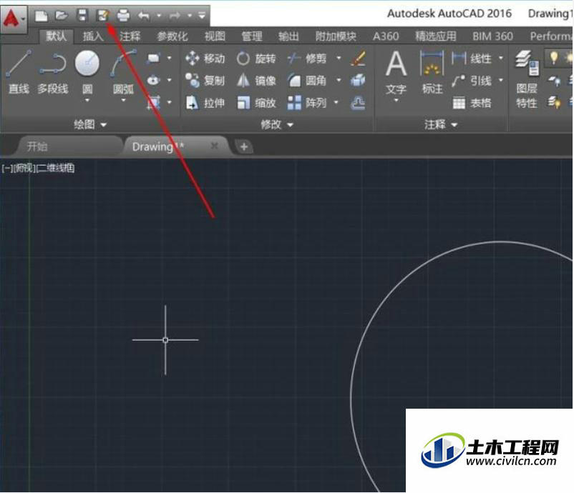This screenshot has height=493, width=574.
Task: Click the 移动 move tool
Action: pyautogui.click(x=205, y=59)
